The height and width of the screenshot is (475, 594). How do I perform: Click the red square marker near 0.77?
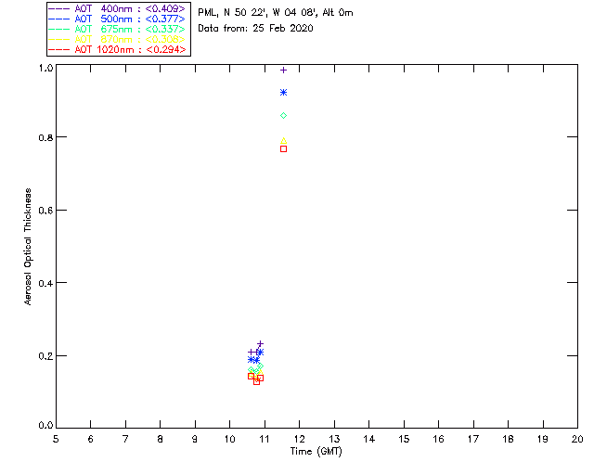[x=283, y=148]
